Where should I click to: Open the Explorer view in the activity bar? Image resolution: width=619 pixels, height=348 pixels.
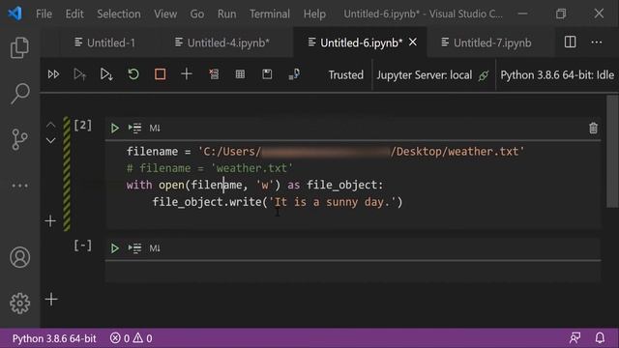point(19,47)
